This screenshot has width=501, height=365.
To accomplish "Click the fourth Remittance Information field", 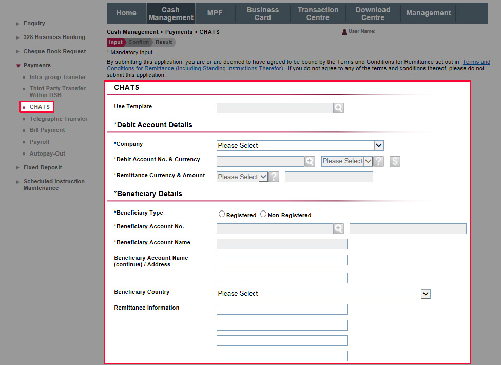I will [x=282, y=356].
